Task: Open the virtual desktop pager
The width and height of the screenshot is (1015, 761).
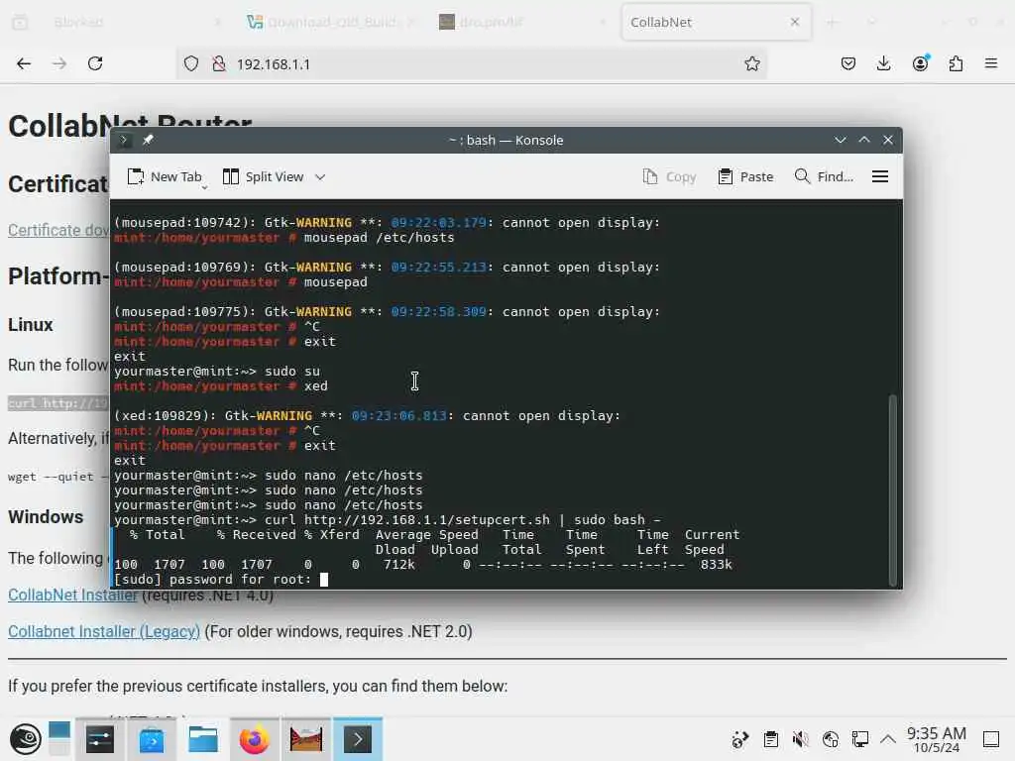Action: [58, 739]
